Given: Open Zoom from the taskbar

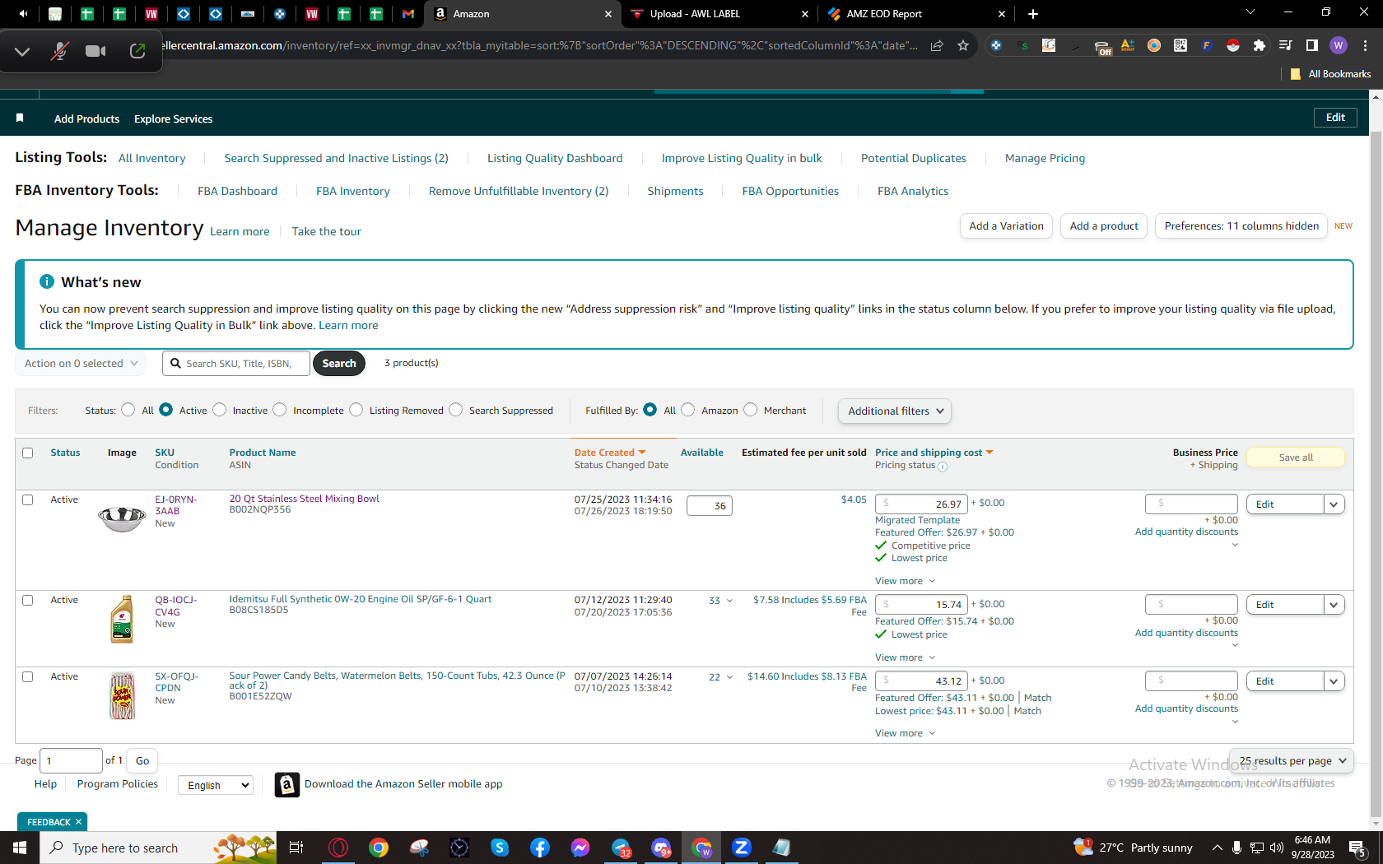Looking at the screenshot, I should (x=742, y=848).
